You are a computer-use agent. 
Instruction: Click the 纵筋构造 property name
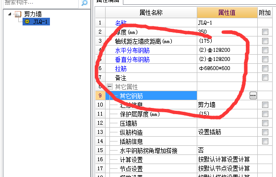click(131, 132)
